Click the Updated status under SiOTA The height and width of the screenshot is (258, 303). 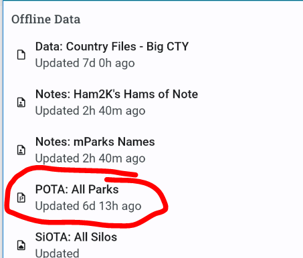coord(57,253)
